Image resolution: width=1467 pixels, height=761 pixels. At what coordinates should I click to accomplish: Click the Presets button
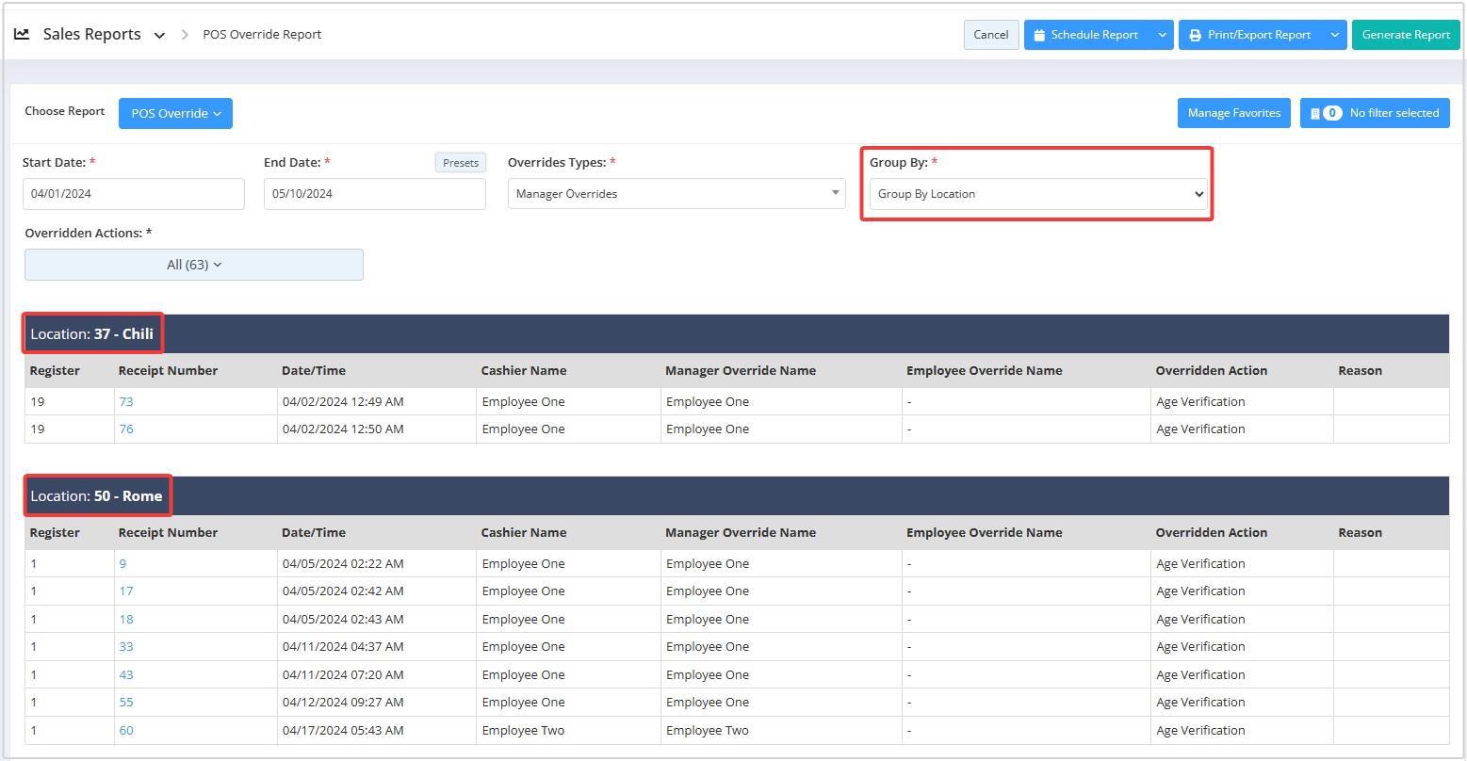[x=461, y=163]
